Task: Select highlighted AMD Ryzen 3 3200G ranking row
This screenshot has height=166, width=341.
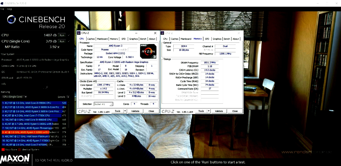Action: [x=34, y=132]
